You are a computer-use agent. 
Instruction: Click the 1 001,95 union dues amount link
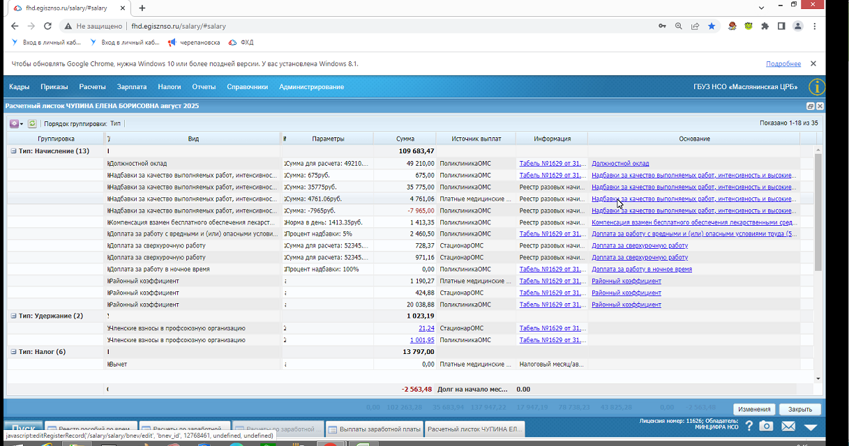(x=422, y=340)
